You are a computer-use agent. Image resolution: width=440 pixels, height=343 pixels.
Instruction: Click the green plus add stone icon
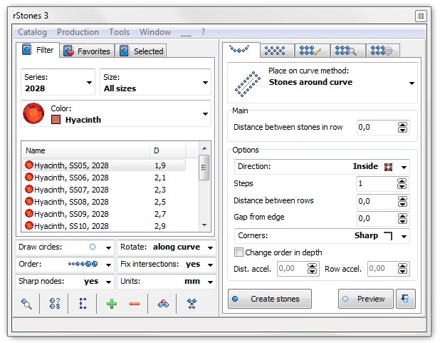click(112, 304)
